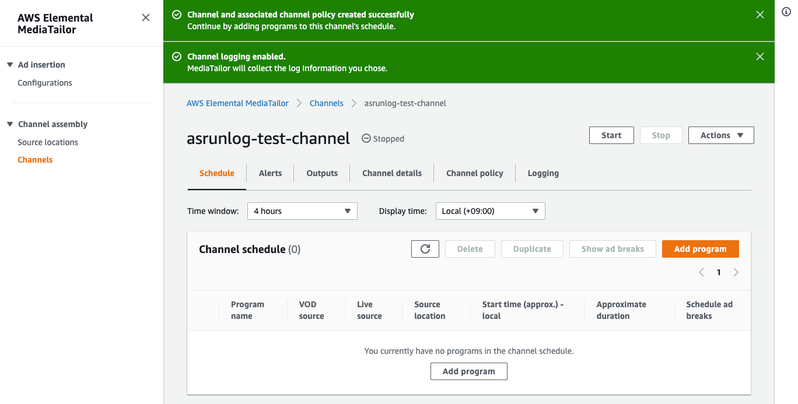This screenshot has height=404, width=798.
Task: Click Show ad breaks button
Action: click(612, 249)
